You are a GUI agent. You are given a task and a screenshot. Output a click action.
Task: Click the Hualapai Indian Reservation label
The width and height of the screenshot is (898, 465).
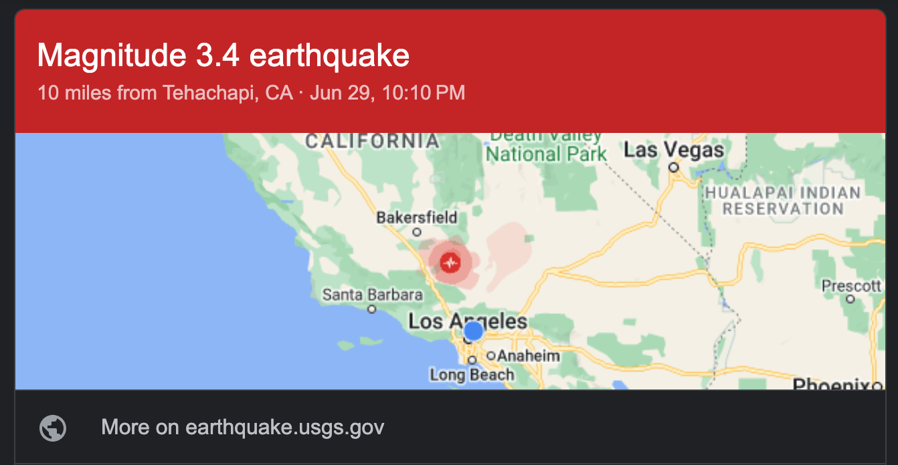783,201
